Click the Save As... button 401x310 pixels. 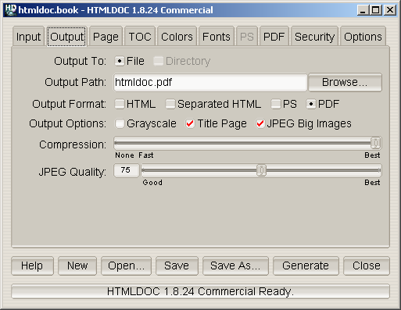click(x=235, y=265)
